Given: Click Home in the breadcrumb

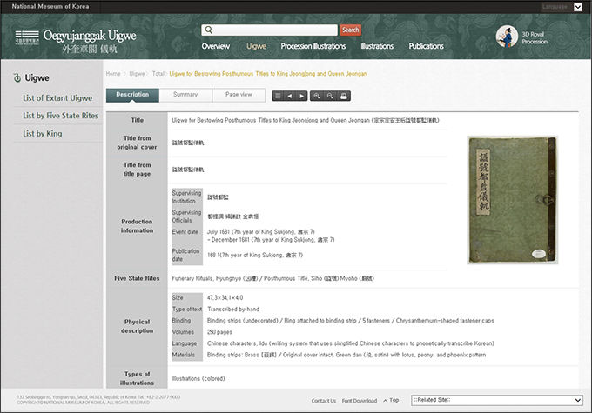Looking at the screenshot, I should point(113,74).
